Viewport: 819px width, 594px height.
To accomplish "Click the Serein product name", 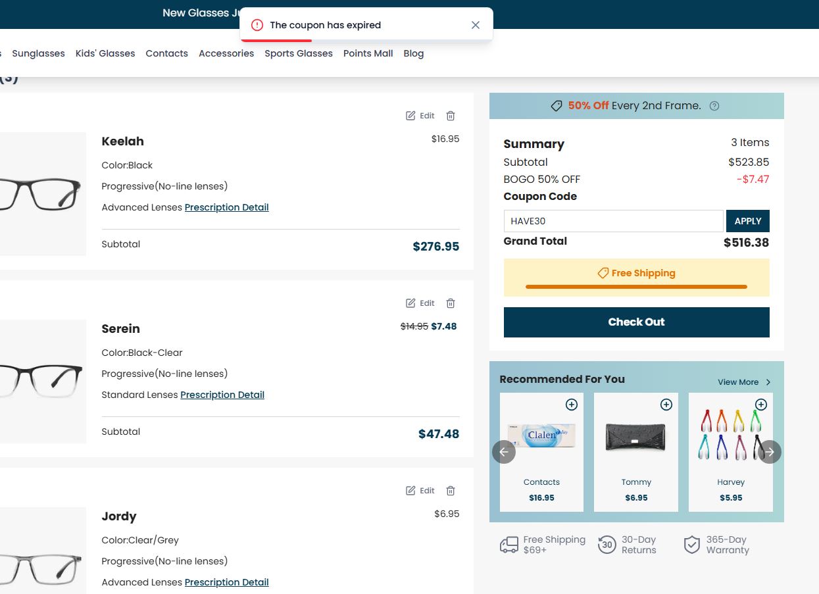I will pos(120,329).
